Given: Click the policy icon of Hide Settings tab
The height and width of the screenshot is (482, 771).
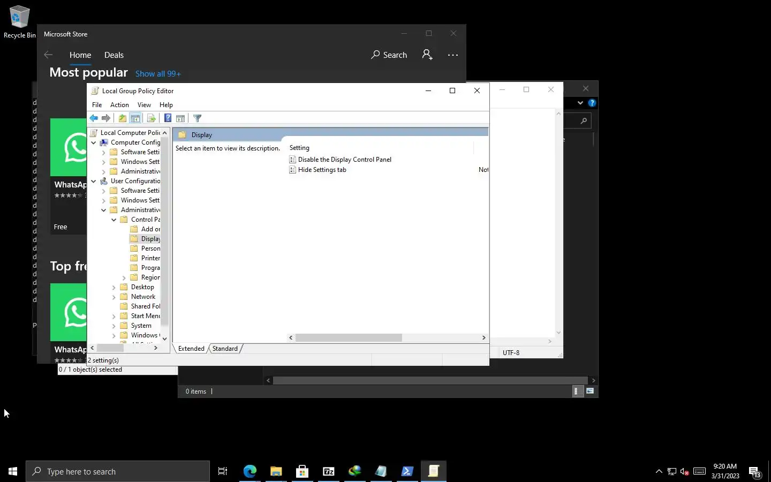Looking at the screenshot, I should 292,170.
